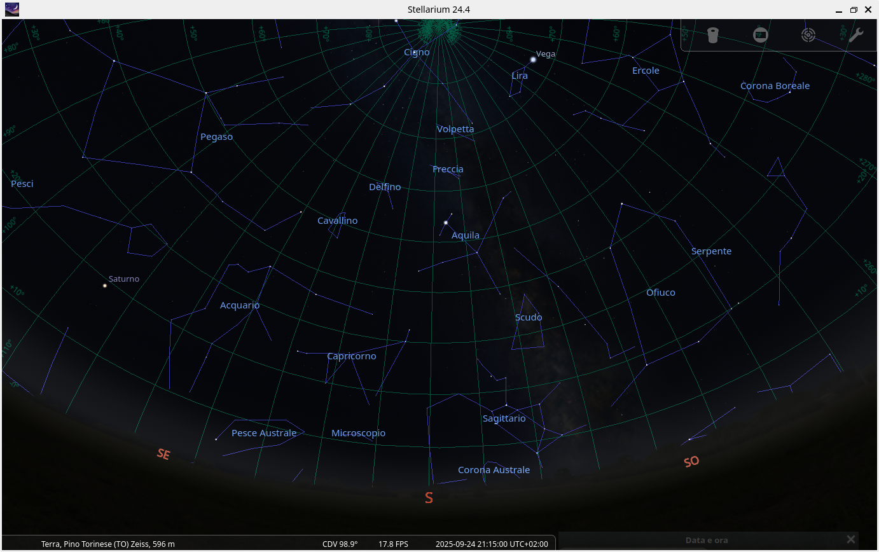Open the Oculars settings with the wrench icon
This screenshot has height=552, width=879.
[x=855, y=35]
